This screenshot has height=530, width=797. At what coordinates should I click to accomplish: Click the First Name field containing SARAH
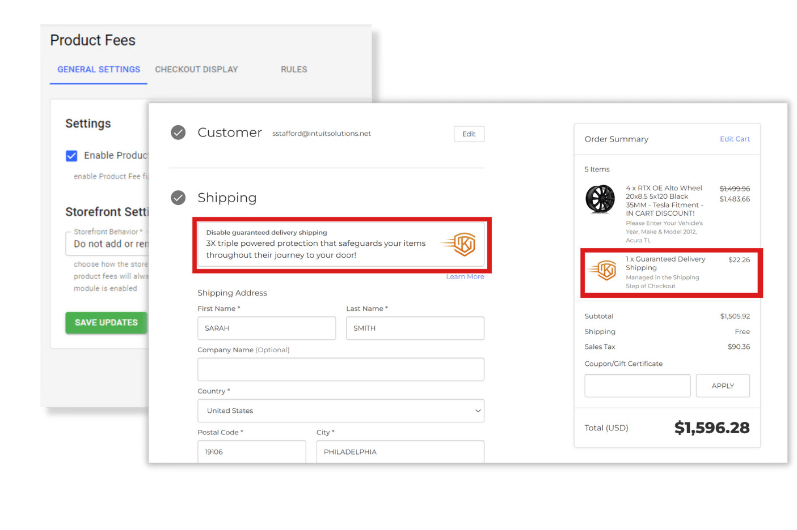coord(267,328)
